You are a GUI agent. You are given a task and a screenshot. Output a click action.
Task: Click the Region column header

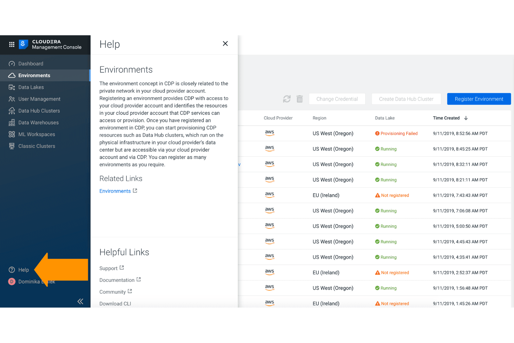(x=320, y=118)
